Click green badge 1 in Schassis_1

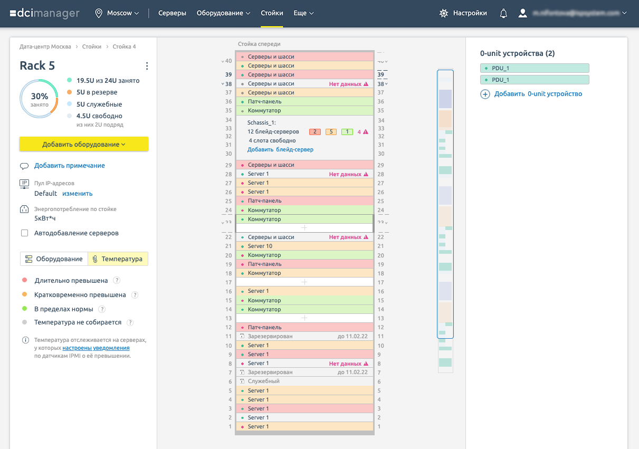(x=347, y=132)
